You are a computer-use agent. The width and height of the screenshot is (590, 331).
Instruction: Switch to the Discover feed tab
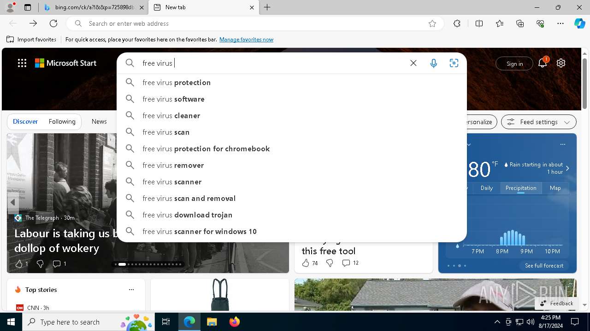pyautogui.click(x=25, y=121)
